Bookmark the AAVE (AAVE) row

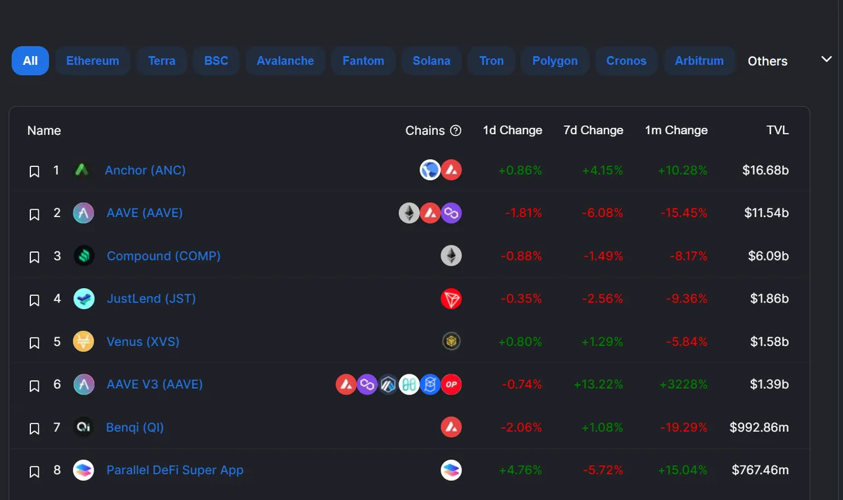click(35, 214)
